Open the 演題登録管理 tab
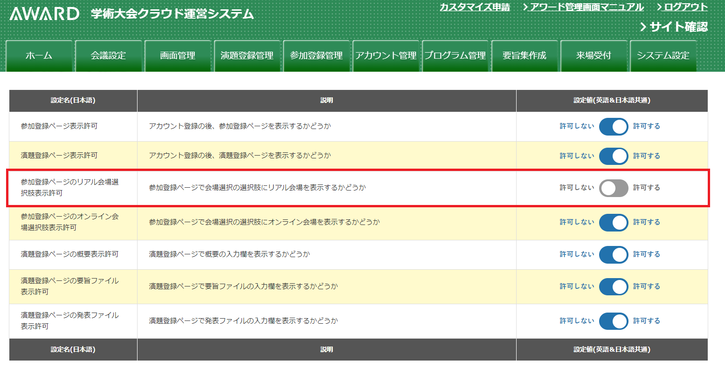The width and height of the screenshot is (725, 368). coord(247,56)
